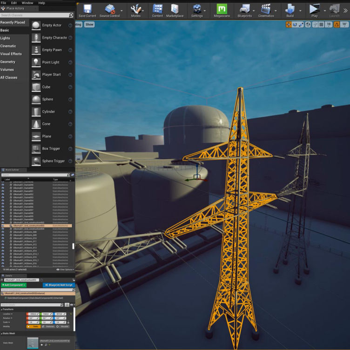Screen dimensions: 350x350
Task: Click the World Outliner vertical scrollbar
Action: pyautogui.click(x=73, y=246)
